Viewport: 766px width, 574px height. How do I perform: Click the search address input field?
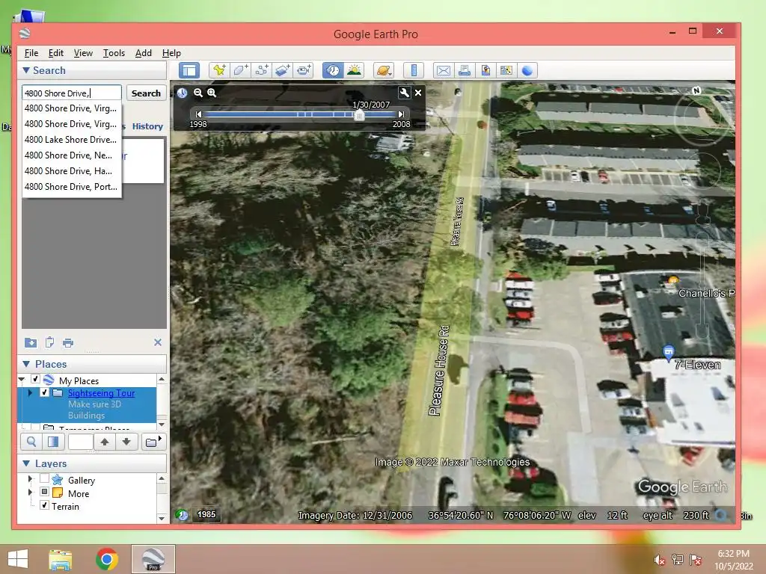click(72, 93)
